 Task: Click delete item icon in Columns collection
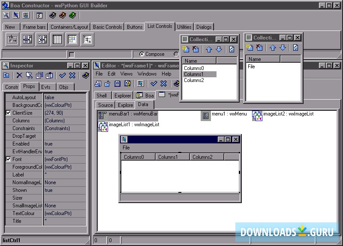[x=196, y=49]
